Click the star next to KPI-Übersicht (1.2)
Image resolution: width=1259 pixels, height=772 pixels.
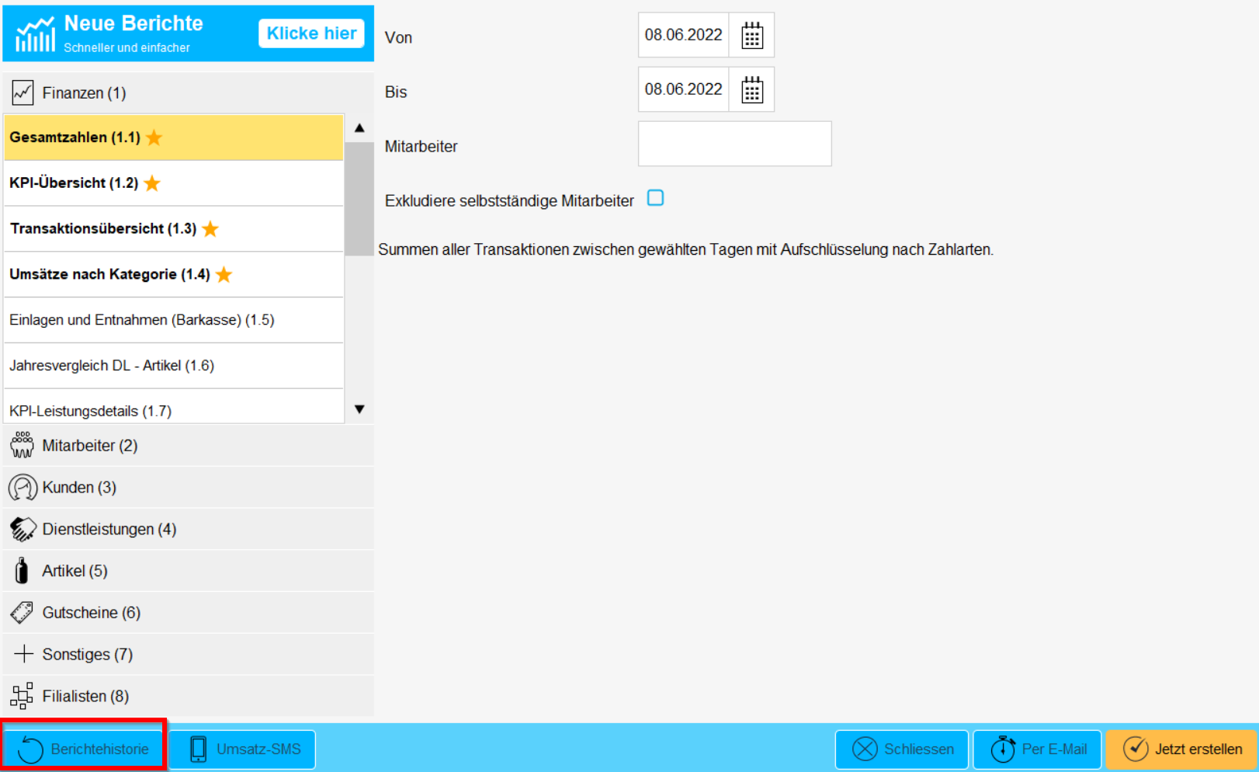152,183
